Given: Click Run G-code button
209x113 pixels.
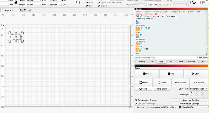Looking at the screenshot, I should tap(199, 82).
